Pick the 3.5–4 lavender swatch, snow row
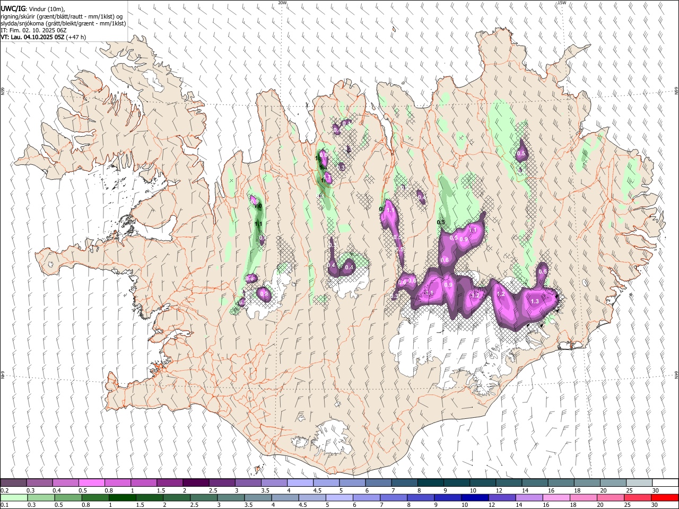This screenshot has height=509, width=679. coord(274,482)
